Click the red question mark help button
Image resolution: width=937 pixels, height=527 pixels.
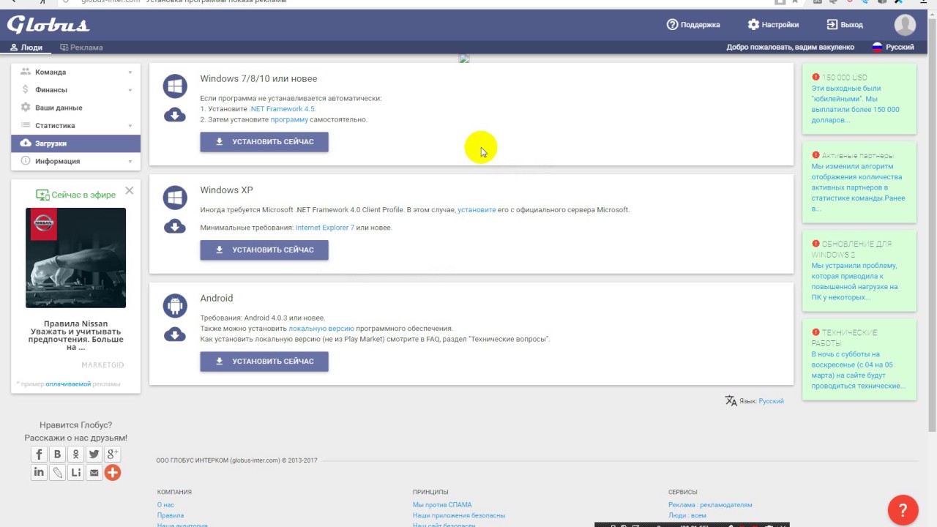click(x=903, y=510)
